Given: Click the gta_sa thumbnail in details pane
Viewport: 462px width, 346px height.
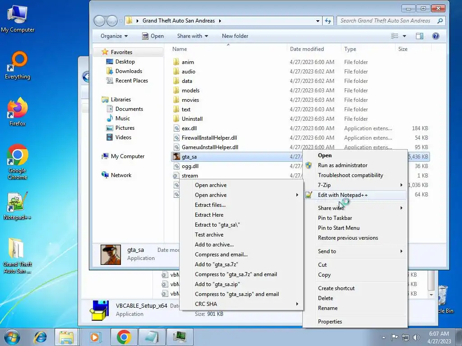Looking at the screenshot, I should [111, 255].
